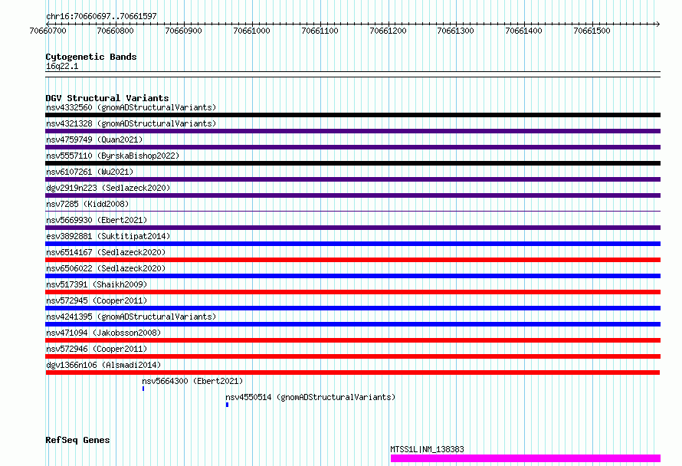Image resolution: width=682 pixels, height=466 pixels.
Task: Click the thin line under nsv7285
Action: (352, 212)
